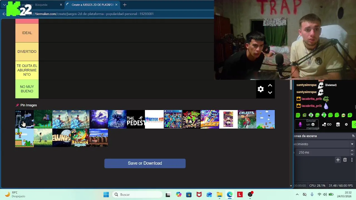Open volume tray icon
356x200 pixels.
click(325, 195)
